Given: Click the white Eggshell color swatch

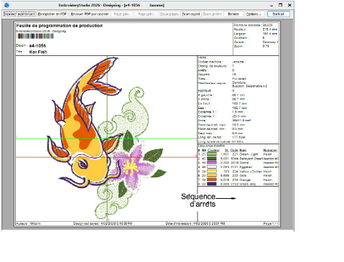Looking at the screenshot, I should pos(212,167).
